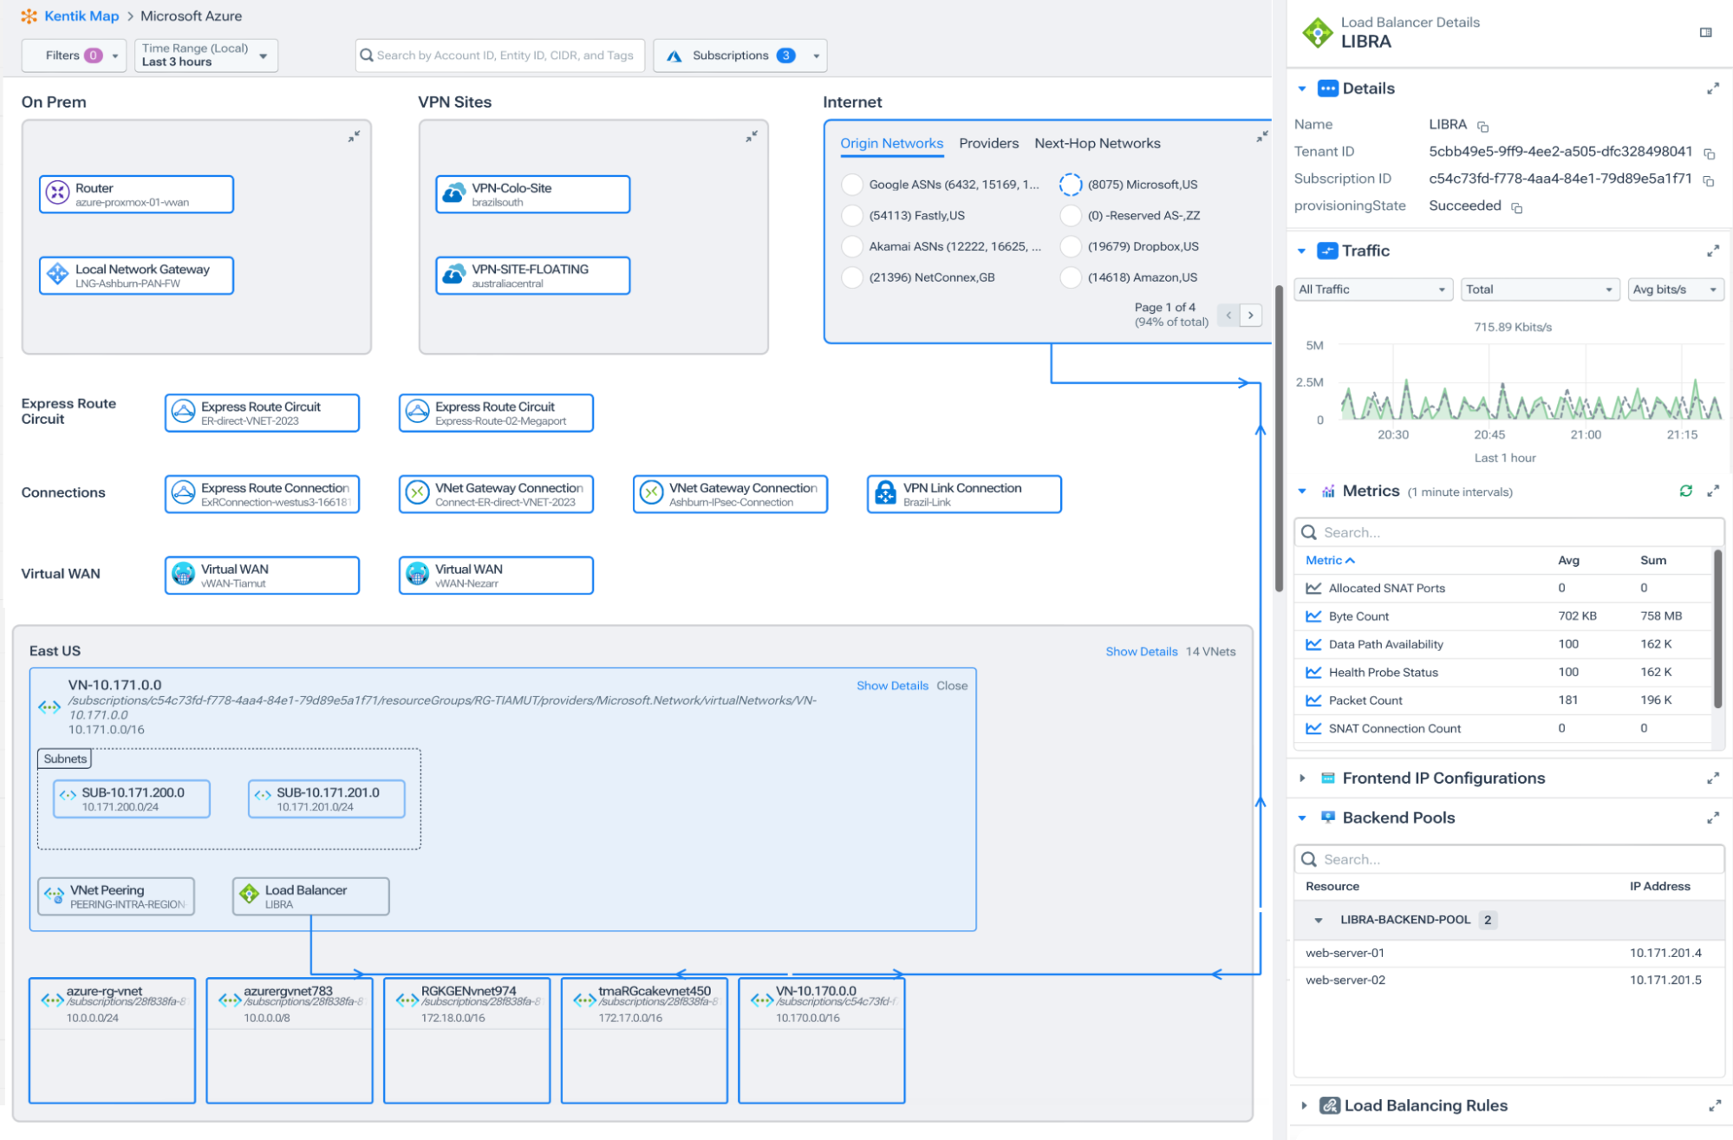Switch to Next-Hop Networks tab
The height and width of the screenshot is (1140, 1733).
pos(1097,143)
